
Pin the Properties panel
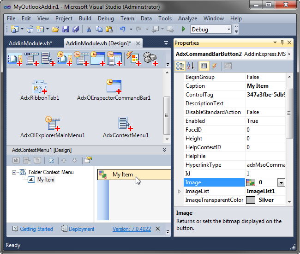click(x=282, y=42)
